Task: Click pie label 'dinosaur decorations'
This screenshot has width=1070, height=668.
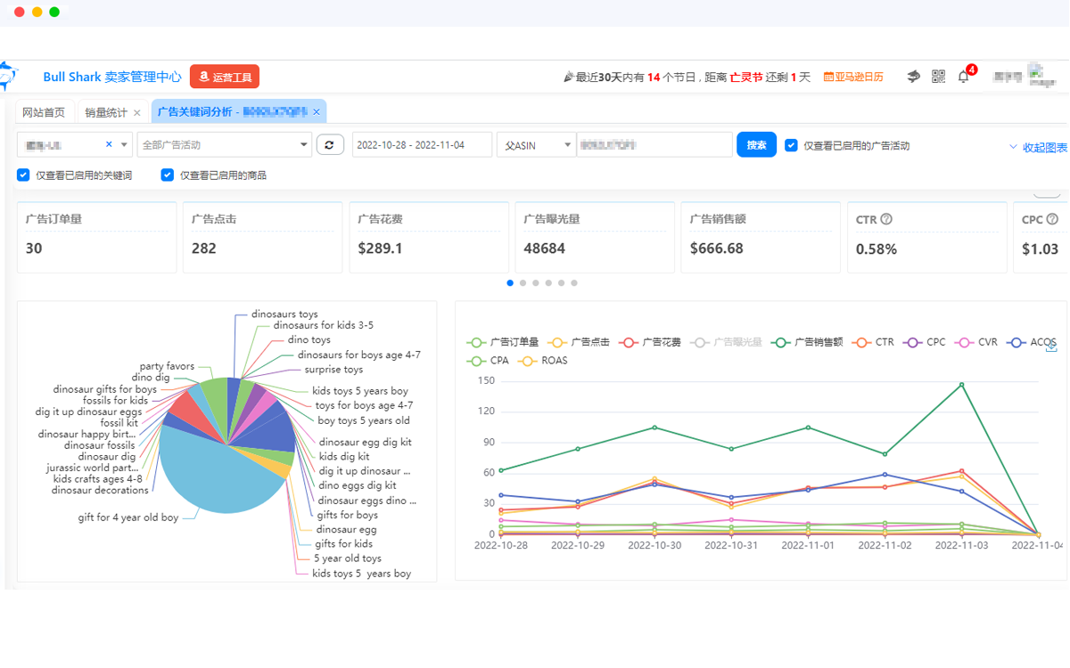Action: tap(100, 490)
